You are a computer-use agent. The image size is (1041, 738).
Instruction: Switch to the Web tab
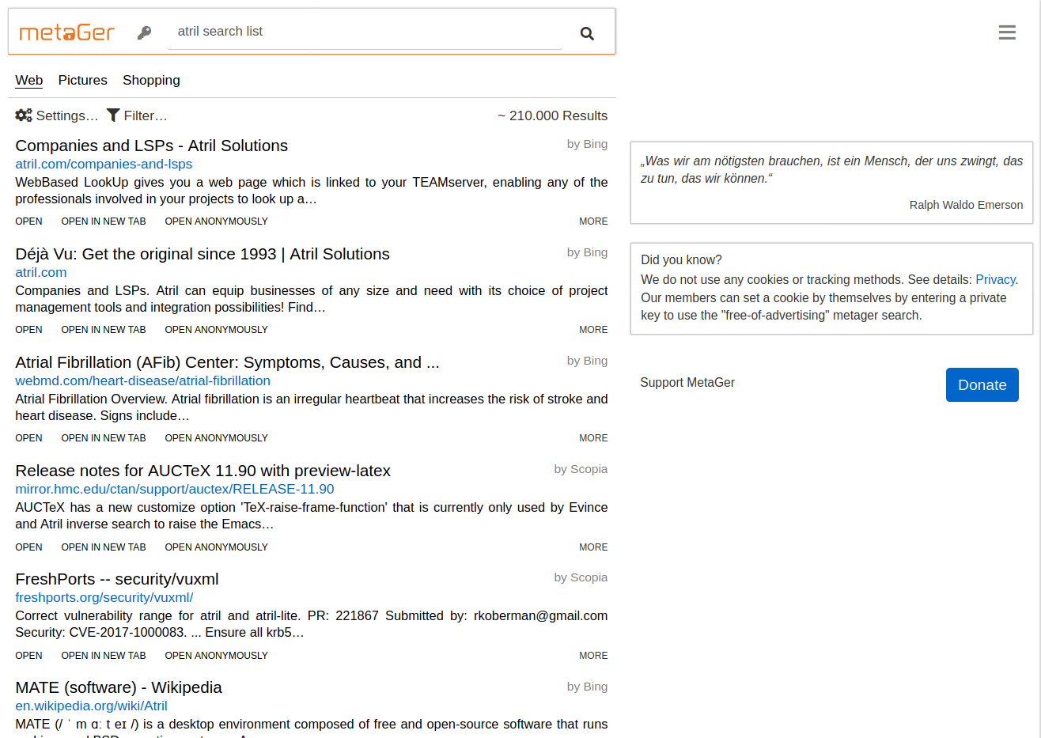click(x=29, y=80)
